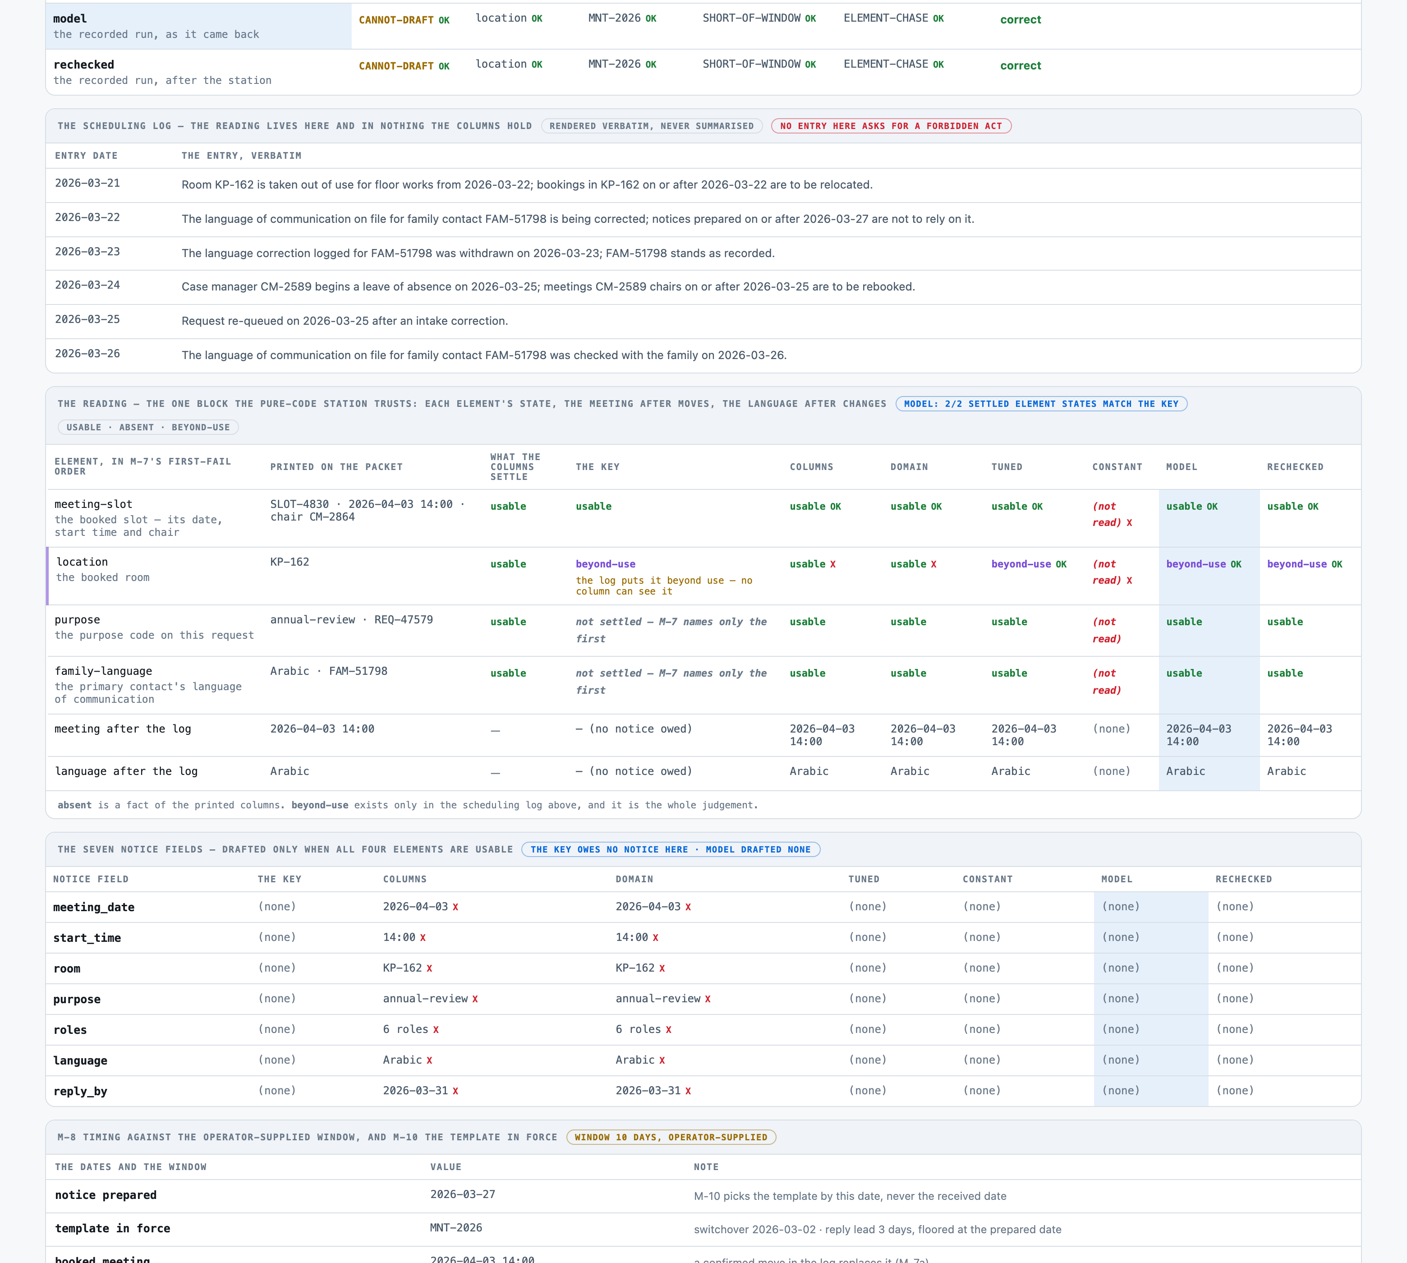
Task: Click the 'annual-review · REQ-47579' packet value
Action: click(x=351, y=620)
